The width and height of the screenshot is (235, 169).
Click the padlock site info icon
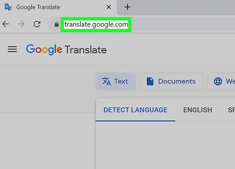tap(56, 25)
